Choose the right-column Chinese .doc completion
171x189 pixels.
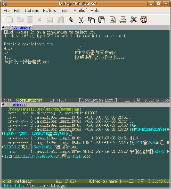point(100,57)
